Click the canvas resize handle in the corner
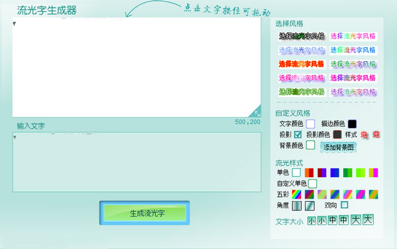397x249 pixels. coord(257,113)
